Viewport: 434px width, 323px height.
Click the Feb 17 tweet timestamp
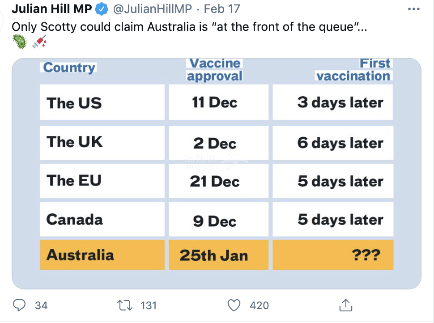[222, 9]
